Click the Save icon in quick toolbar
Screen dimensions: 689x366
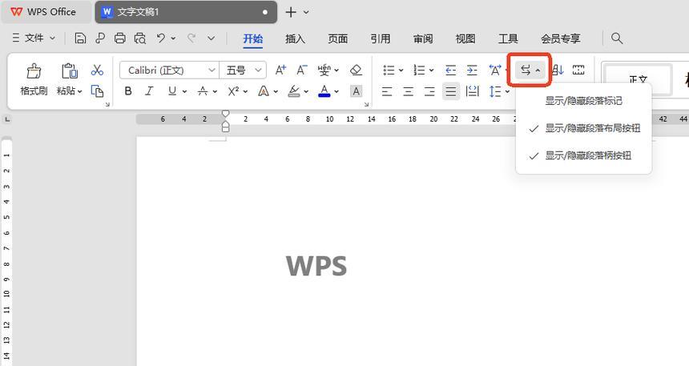[x=80, y=38]
